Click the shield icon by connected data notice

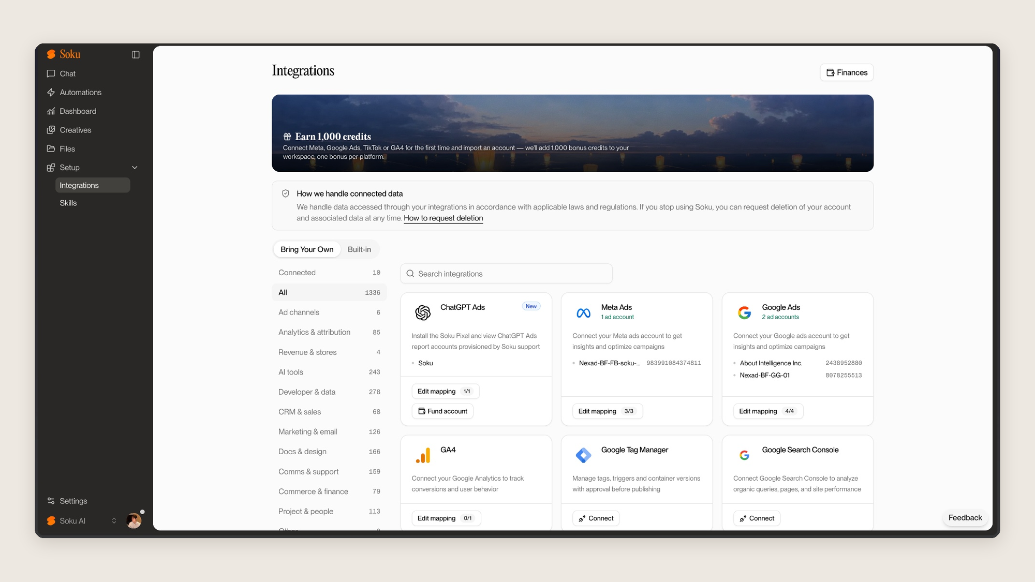click(285, 193)
